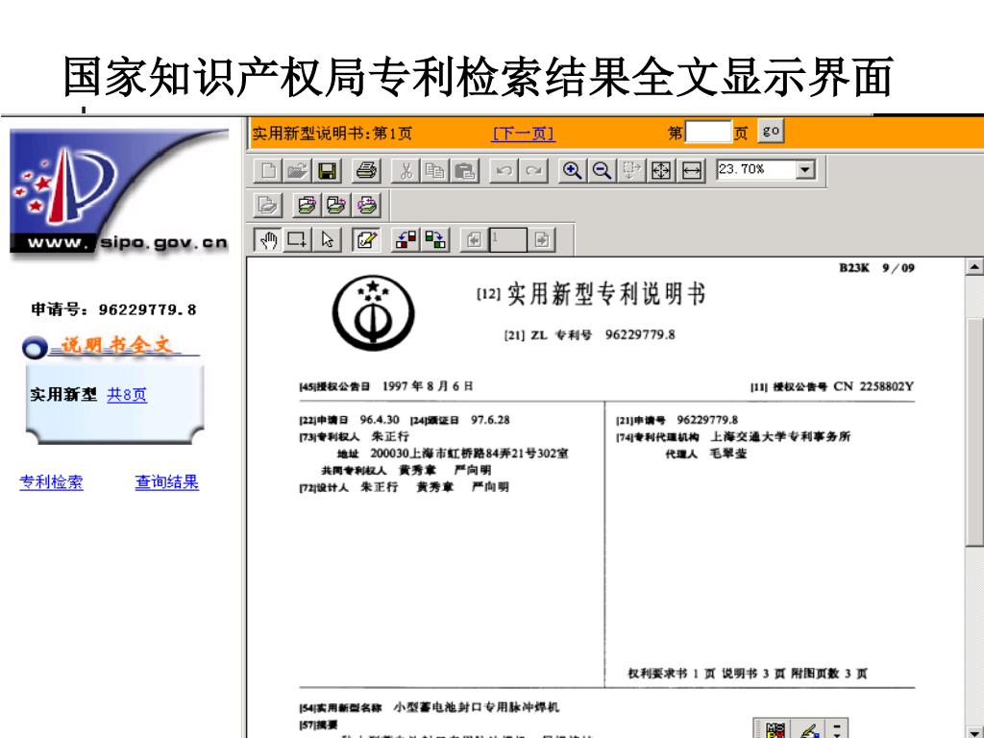Click the 说明书全文 full text heading
The width and height of the screenshot is (984, 738).
click(115, 345)
